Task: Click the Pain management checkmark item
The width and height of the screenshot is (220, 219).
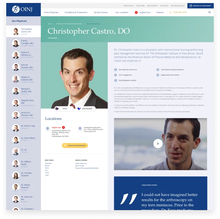Action: [x=115, y=75]
